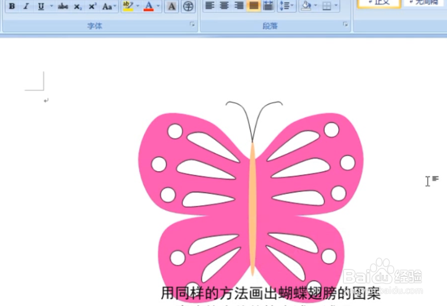Align text right

coord(239,6)
